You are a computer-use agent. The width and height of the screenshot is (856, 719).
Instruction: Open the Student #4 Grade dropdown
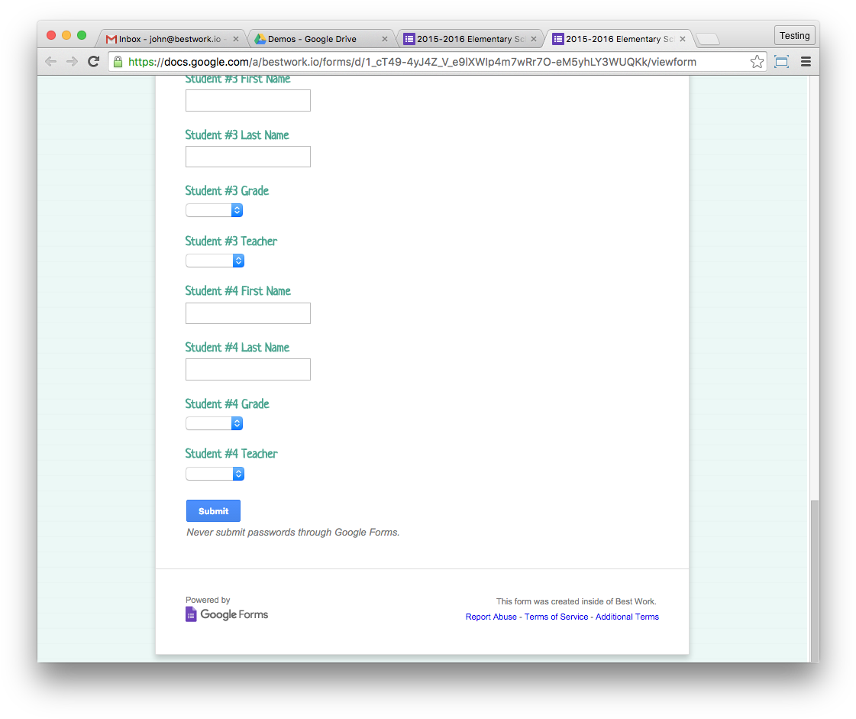[214, 423]
